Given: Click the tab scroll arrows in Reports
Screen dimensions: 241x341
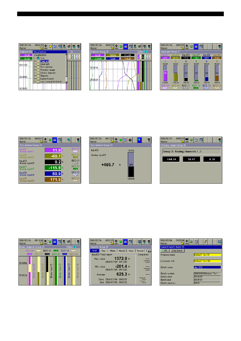Looking at the screenshot, I should click(x=149, y=251).
